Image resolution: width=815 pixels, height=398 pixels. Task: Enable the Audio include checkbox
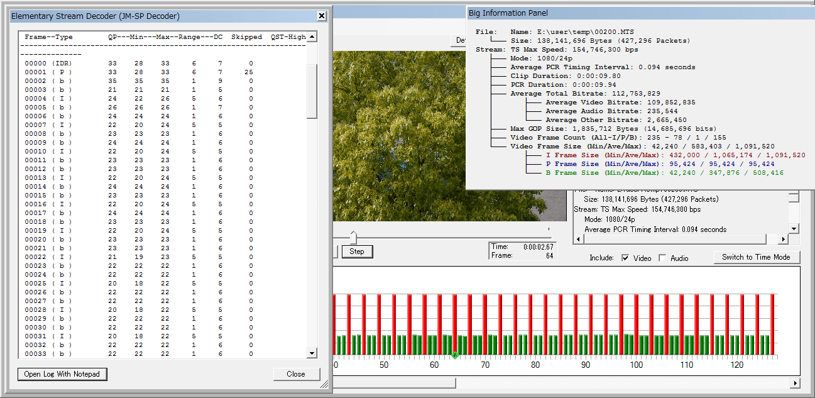point(662,258)
